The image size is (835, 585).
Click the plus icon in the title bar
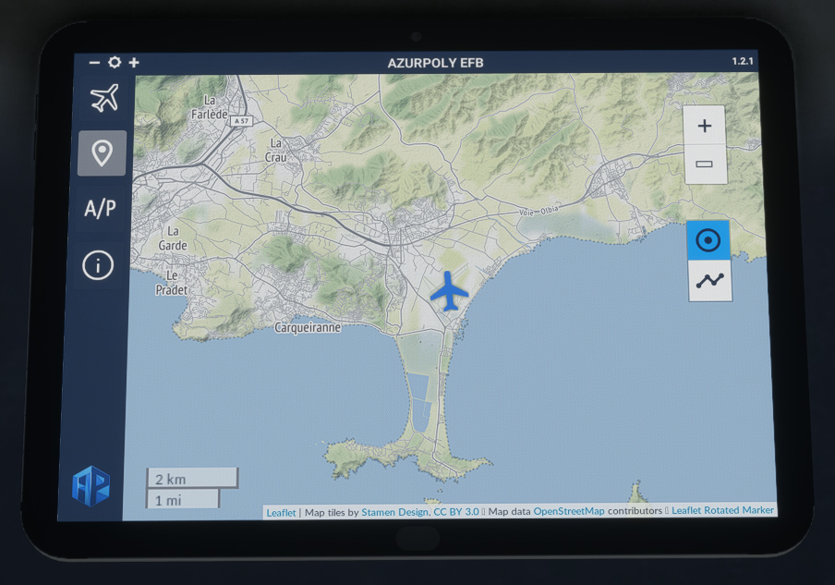(x=134, y=63)
